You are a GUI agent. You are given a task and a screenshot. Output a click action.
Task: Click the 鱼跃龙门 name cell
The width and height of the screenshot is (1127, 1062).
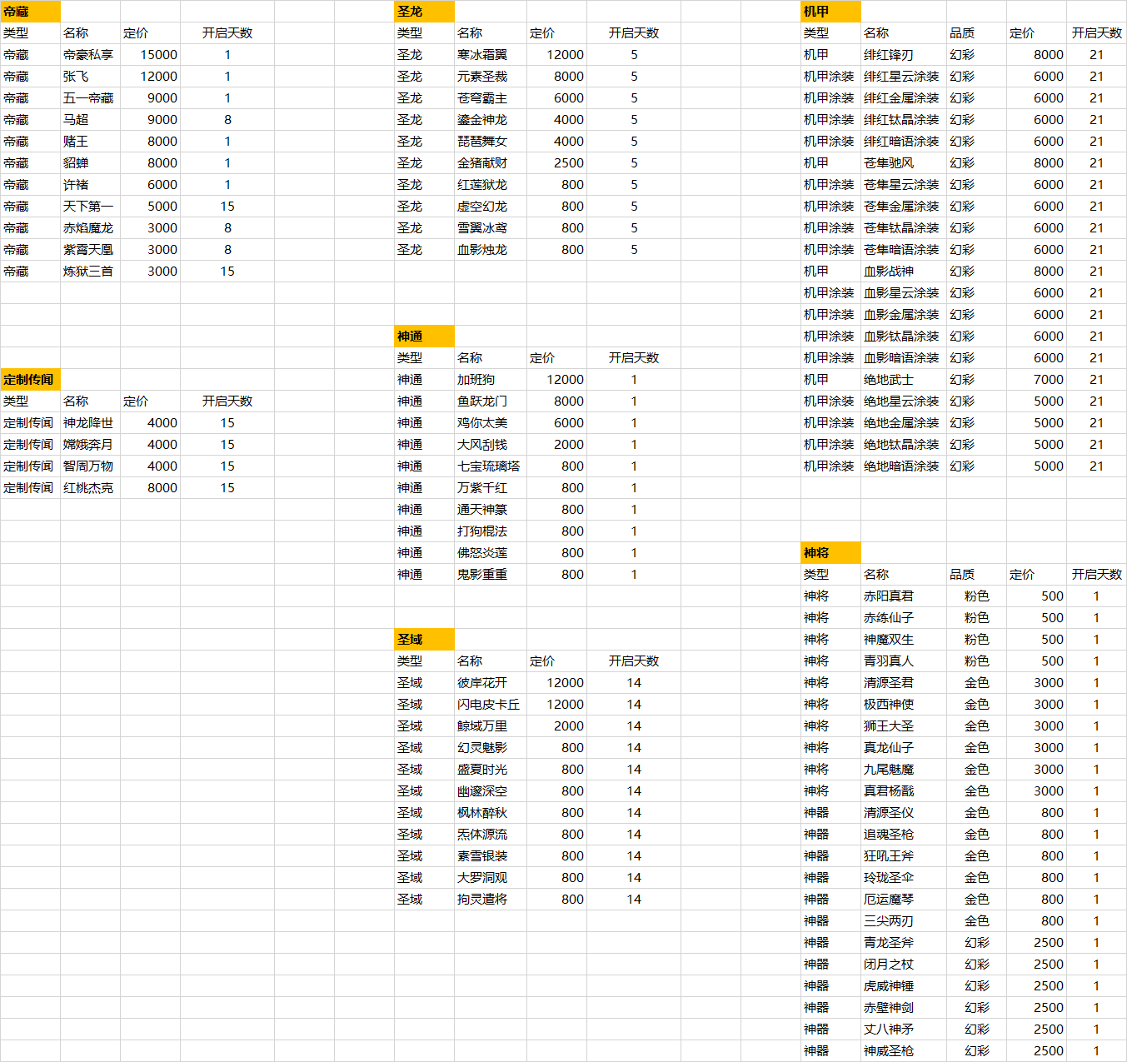(x=490, y=401)
